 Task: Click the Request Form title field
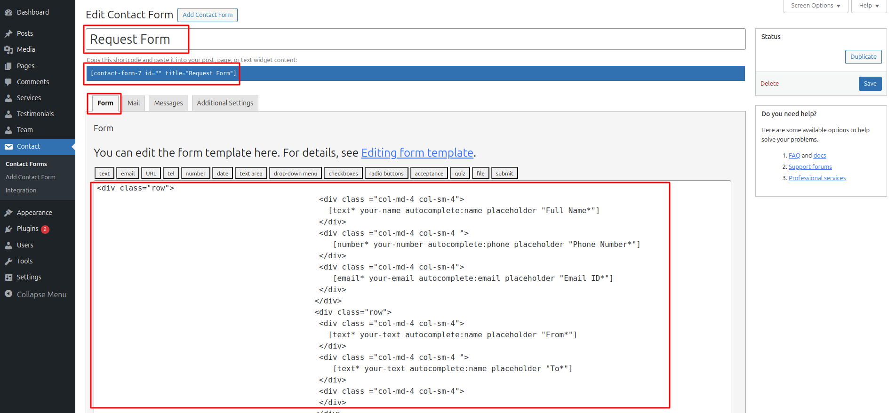[x=416, y=39]
